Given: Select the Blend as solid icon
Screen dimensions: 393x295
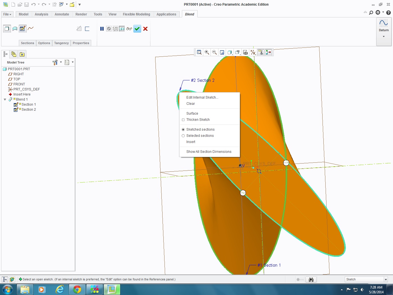Looking at the screenshot, I should tap(7, 29).
